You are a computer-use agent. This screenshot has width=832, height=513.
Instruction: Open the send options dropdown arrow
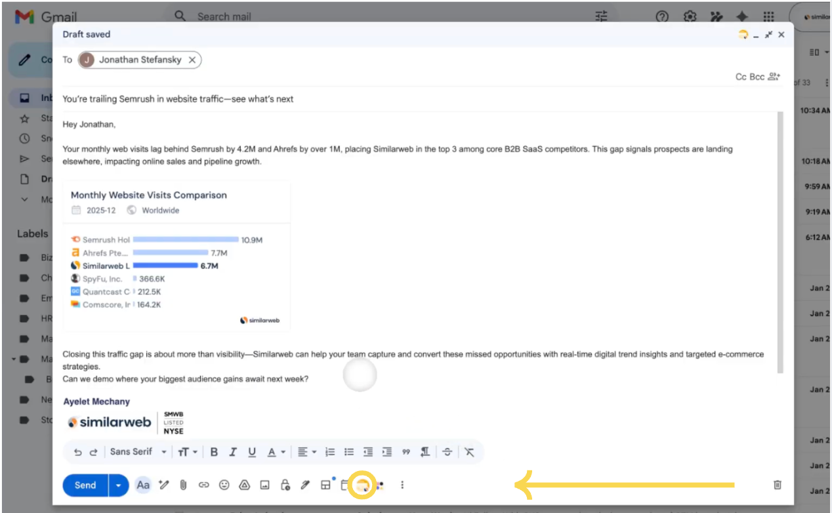[118, 485]
